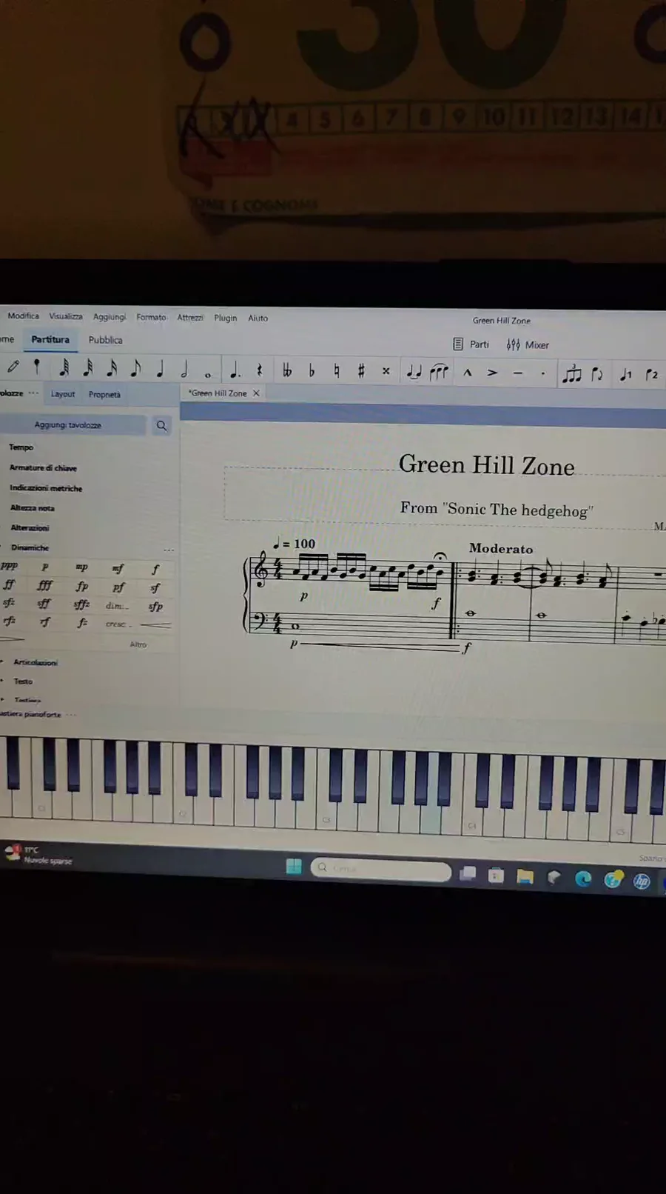Open the Attrezzi menu

190,318
